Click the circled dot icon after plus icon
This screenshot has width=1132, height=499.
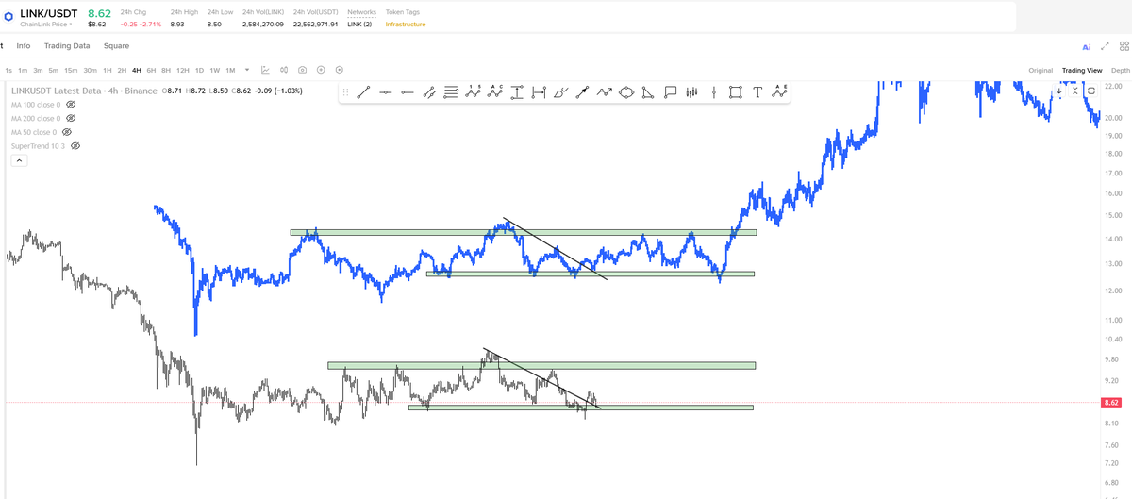pos(340,70)
